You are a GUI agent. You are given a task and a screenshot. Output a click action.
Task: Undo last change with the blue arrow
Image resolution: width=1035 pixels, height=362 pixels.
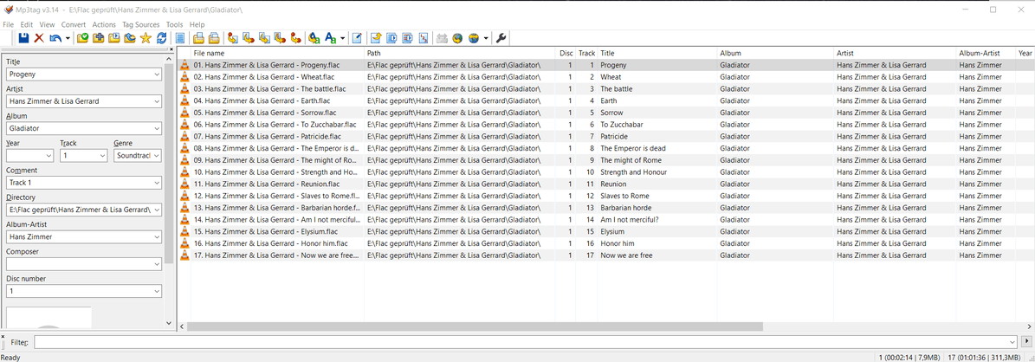point(55,38)
